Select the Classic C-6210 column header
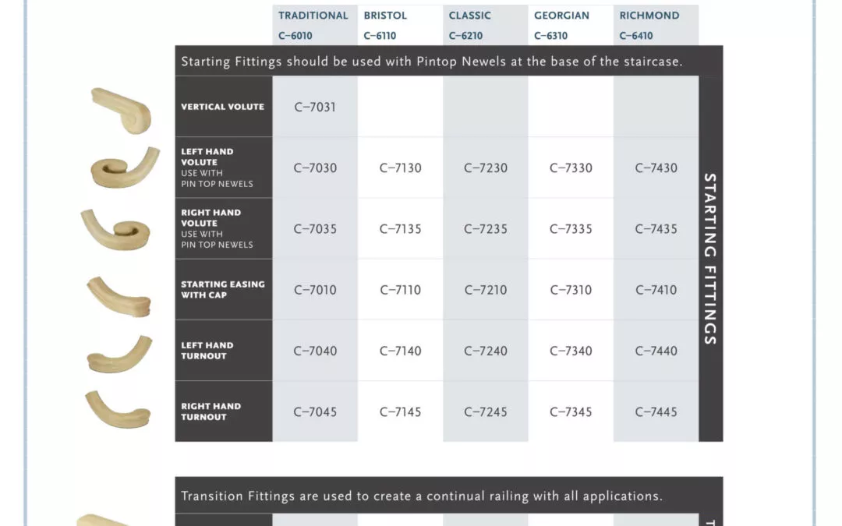The height and width of the screenshot is (526, 842). coord(486,25)
